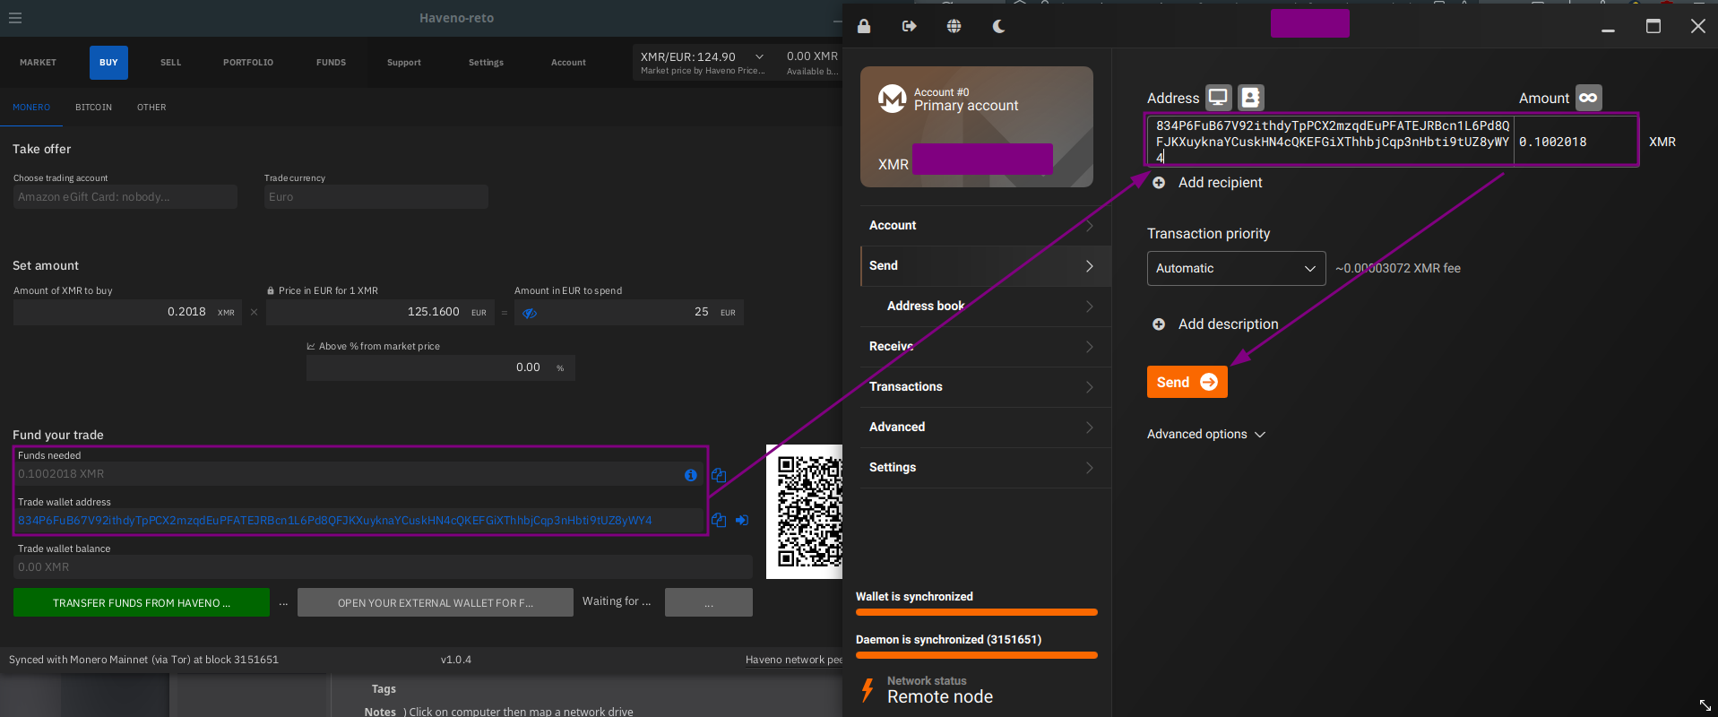Open the Transaction priority Automatic dropdown
The width and height of the screenshot is (1718, 717).
tap(1236, 269)
